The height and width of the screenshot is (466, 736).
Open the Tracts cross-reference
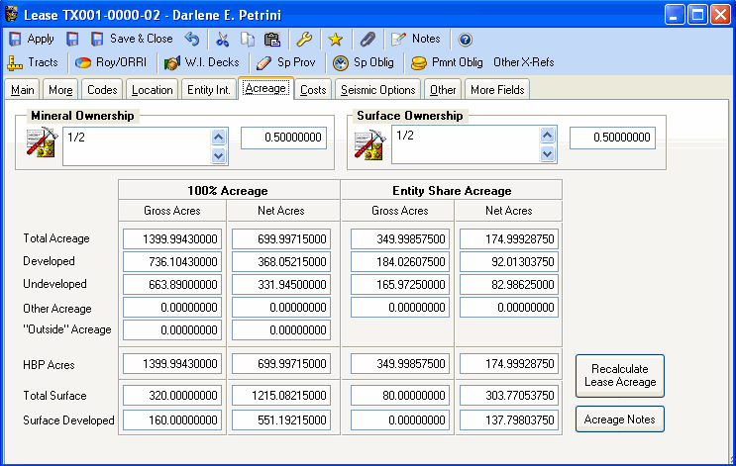tap(33, 62)
